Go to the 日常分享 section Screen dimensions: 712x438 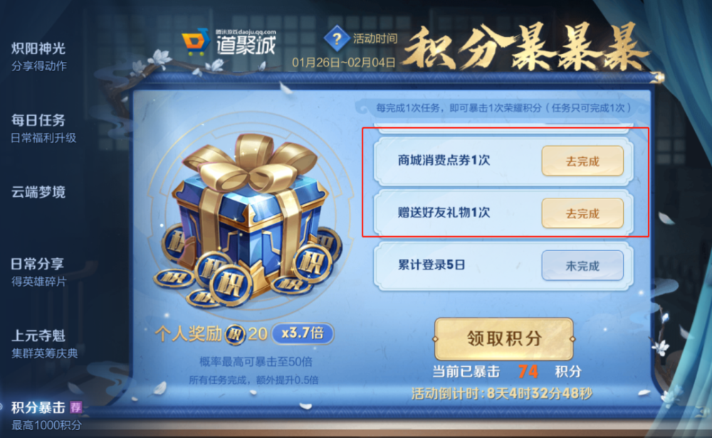[x=39, y=272]
